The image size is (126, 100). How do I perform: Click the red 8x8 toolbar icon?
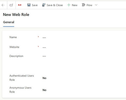20,5
